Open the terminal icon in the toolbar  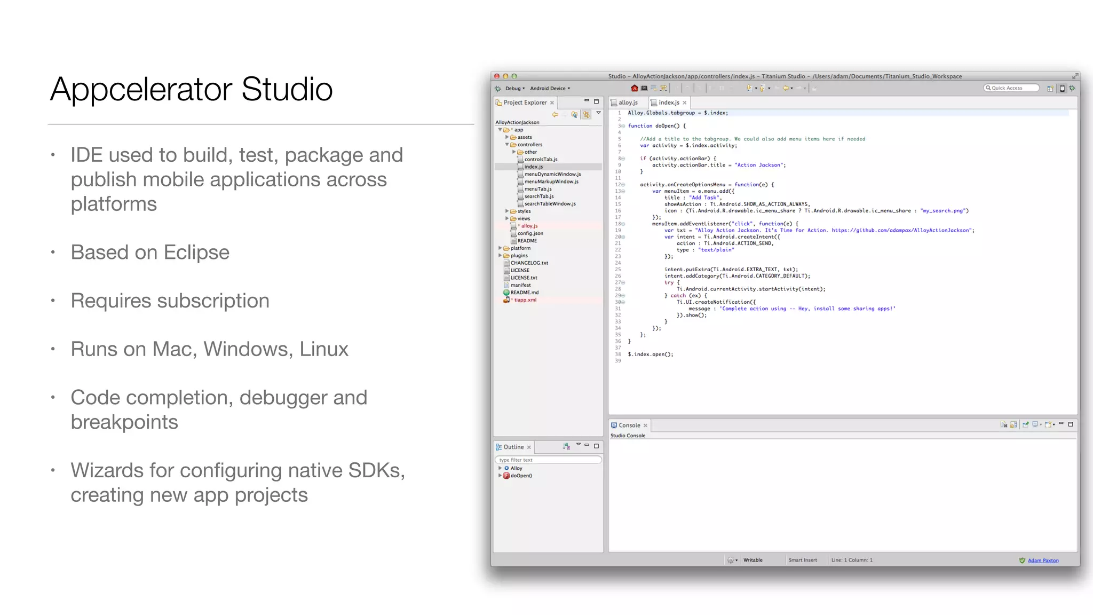[x=644, y=88]
